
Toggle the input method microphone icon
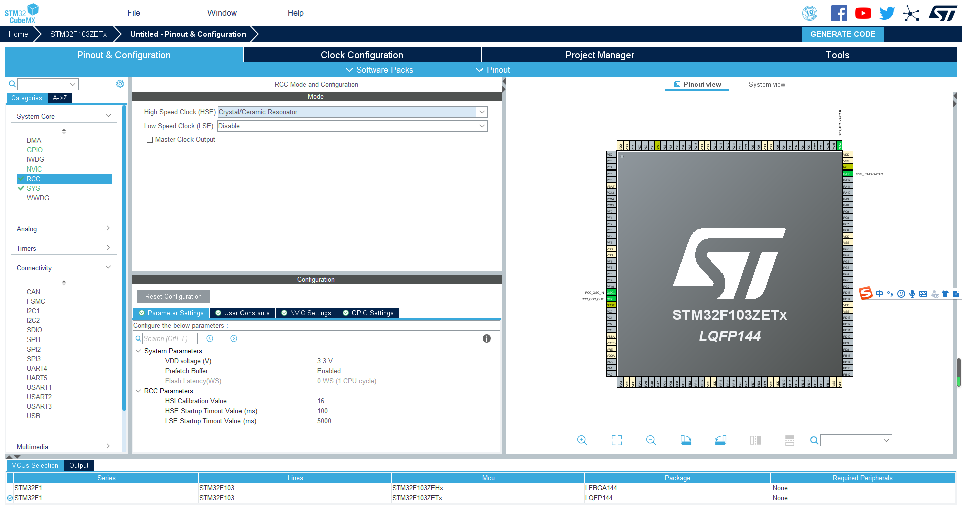tap(912, 294)
